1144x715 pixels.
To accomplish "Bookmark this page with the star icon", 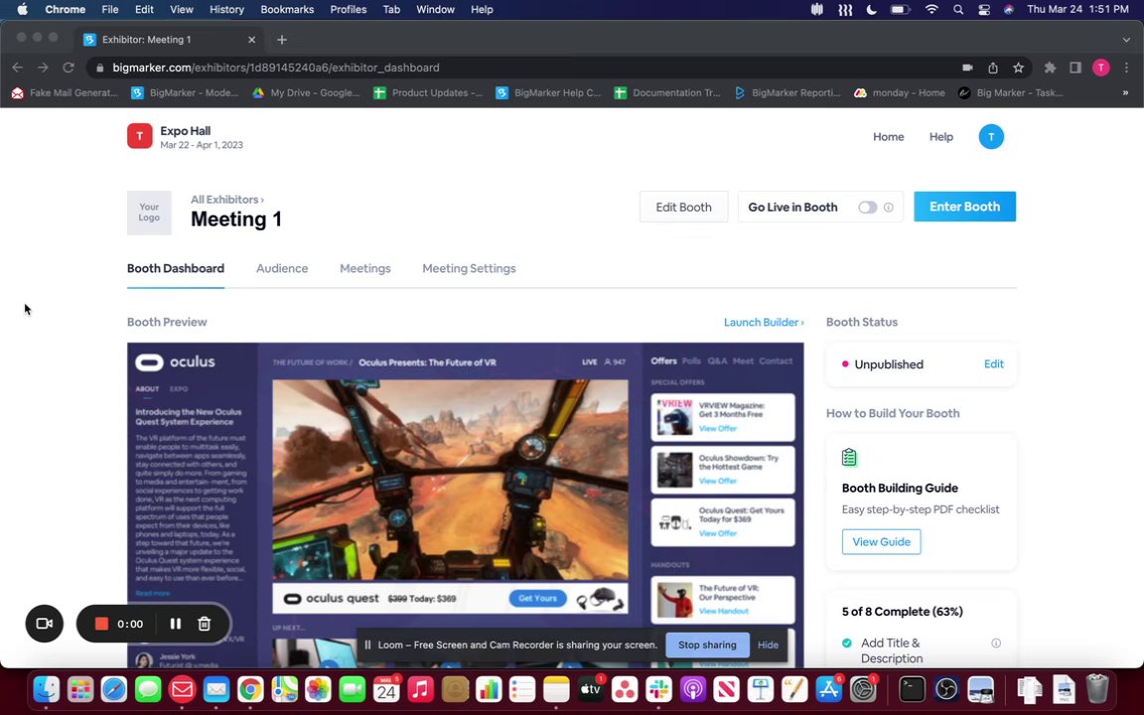I will pos(1018,68).
